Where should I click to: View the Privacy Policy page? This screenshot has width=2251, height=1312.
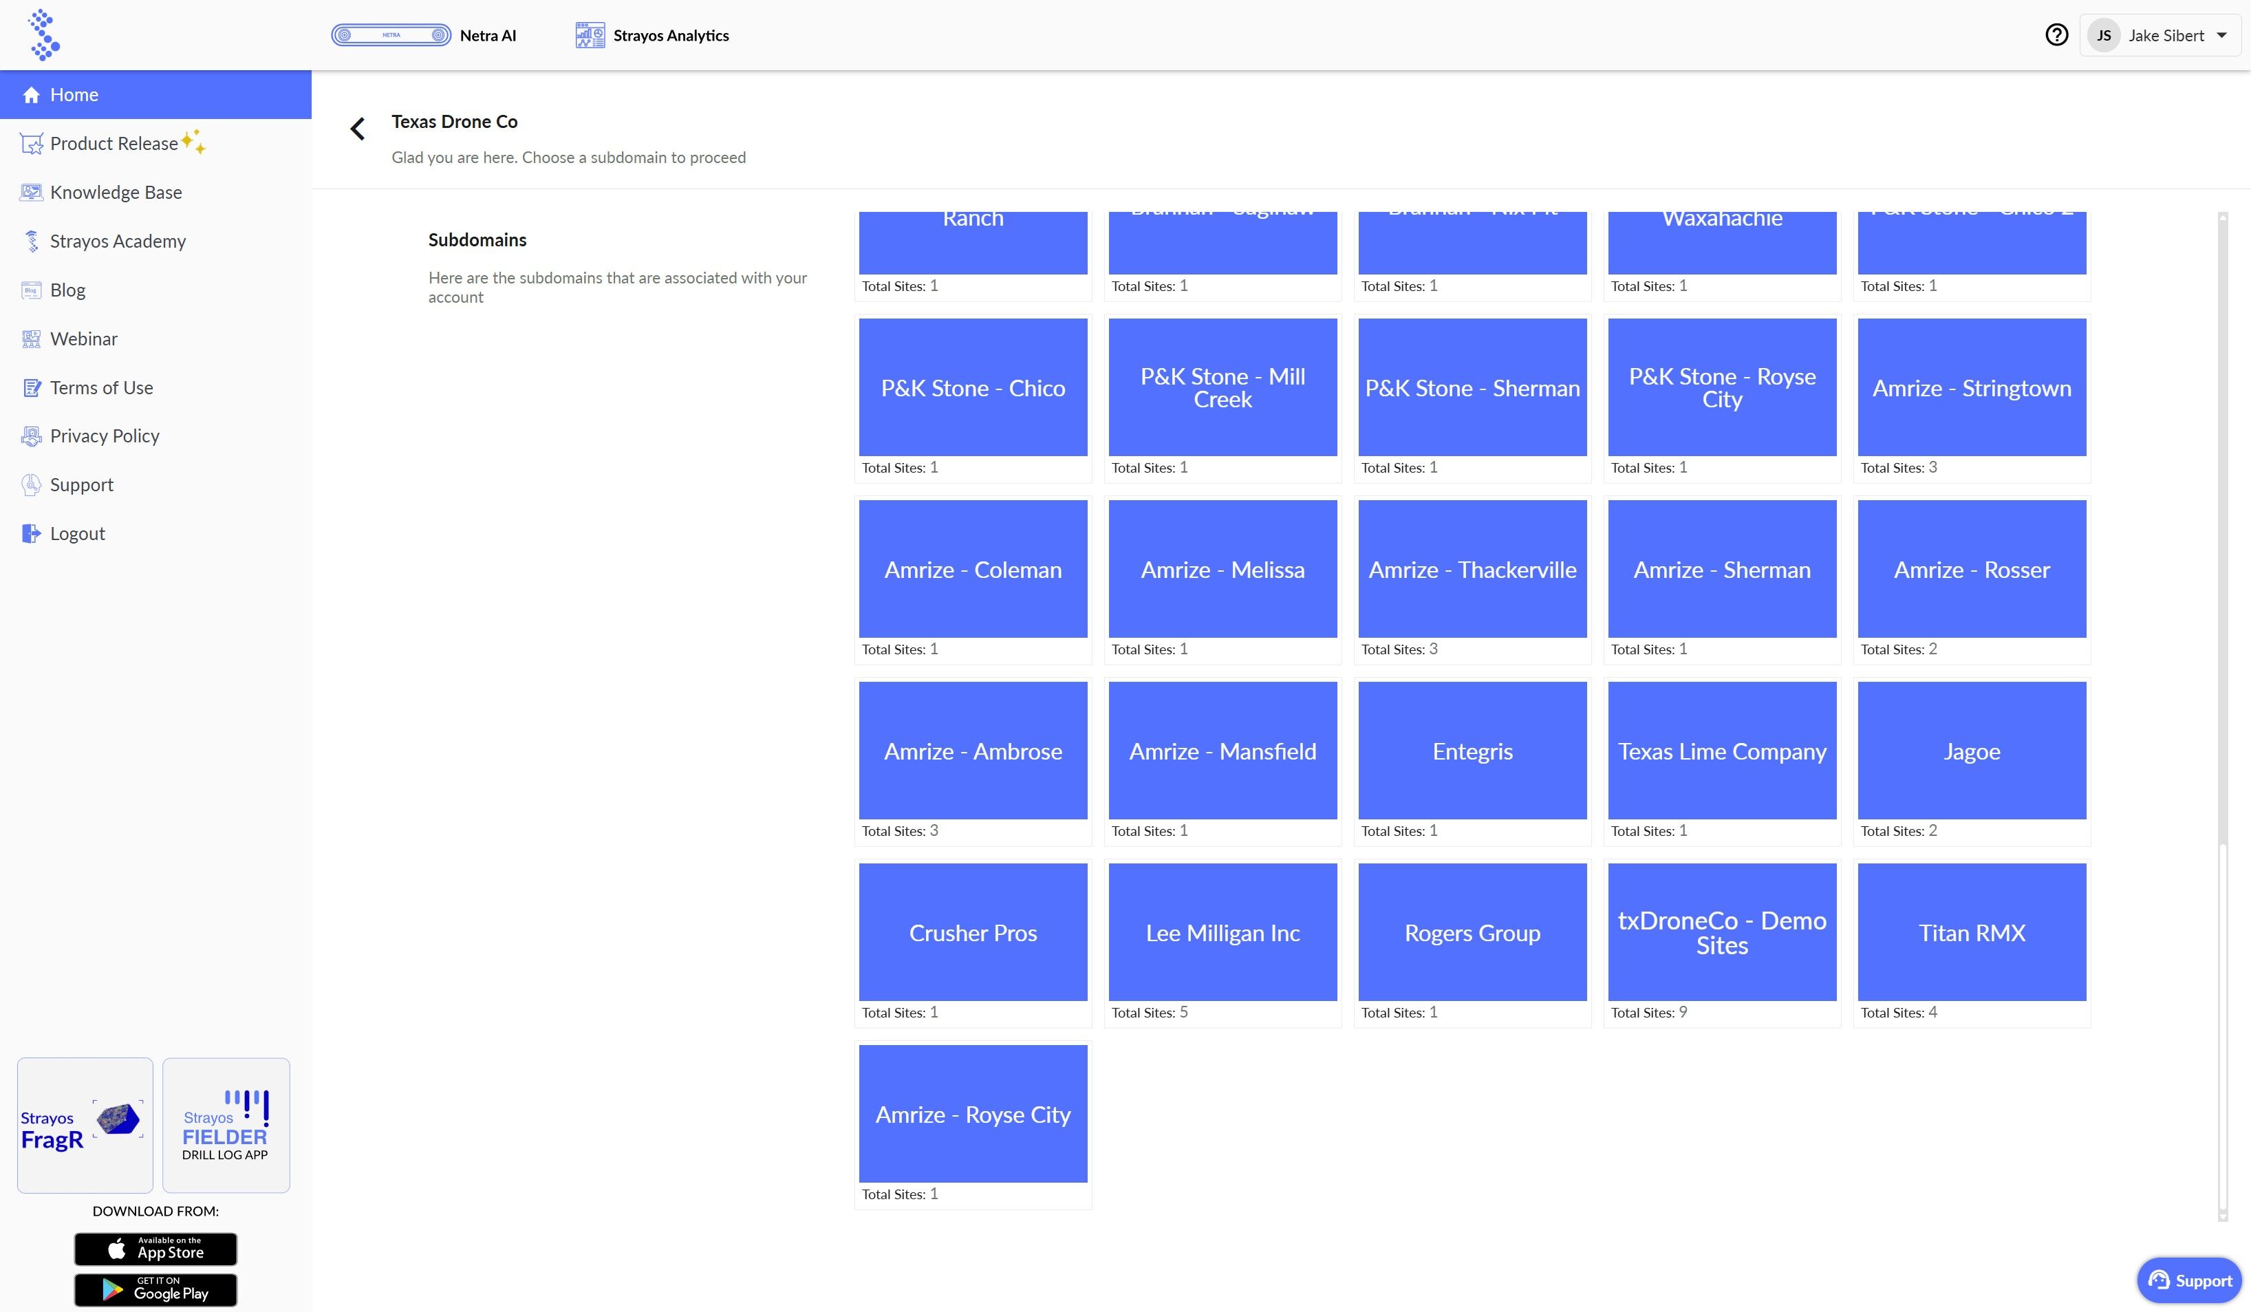tap(155, 436)
